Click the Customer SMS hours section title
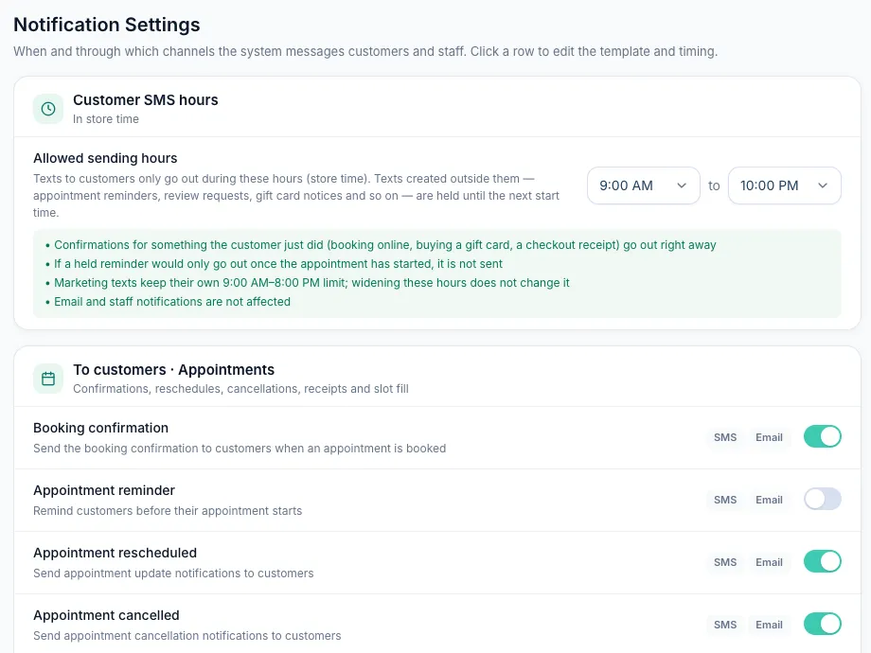871x653 pixels. 146,100
